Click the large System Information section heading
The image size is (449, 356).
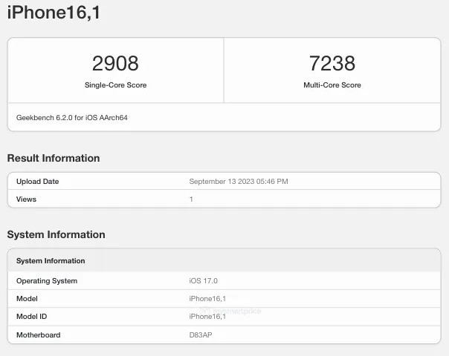56,234
